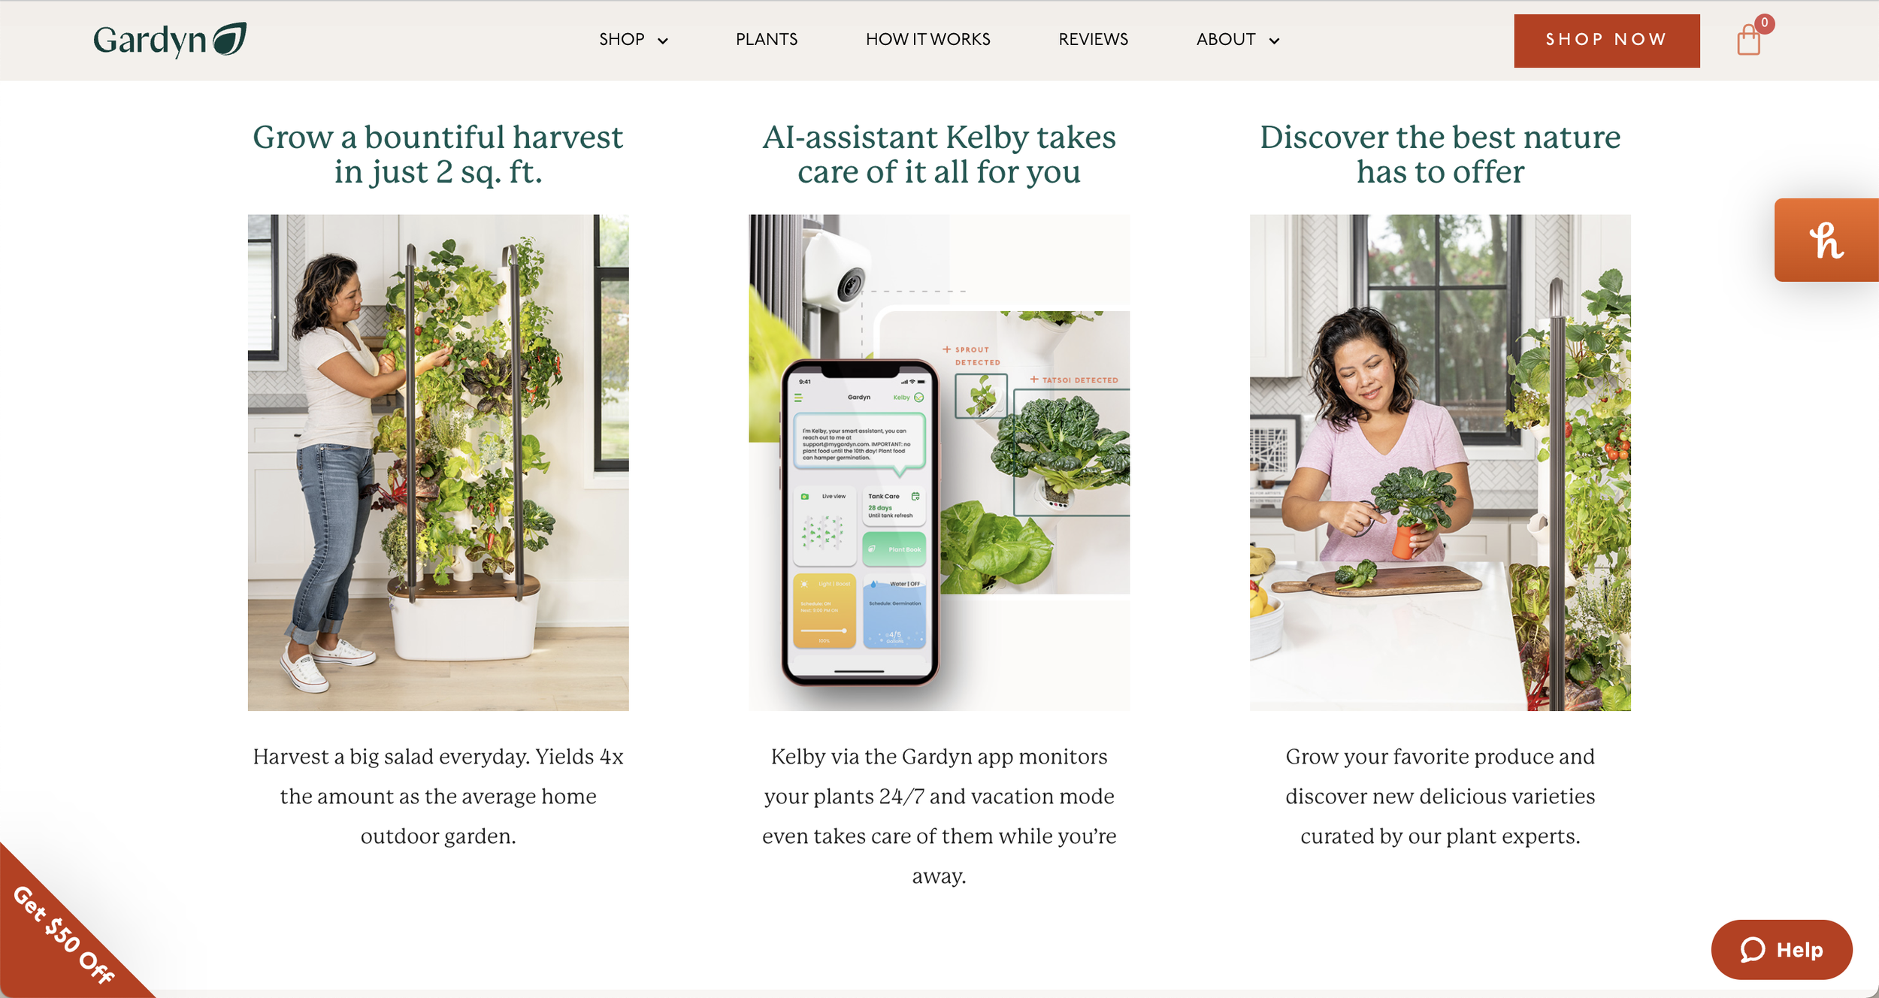The image size is (1879, 998).
Task: Navigate to REVIEWS
Action: 1093,40
